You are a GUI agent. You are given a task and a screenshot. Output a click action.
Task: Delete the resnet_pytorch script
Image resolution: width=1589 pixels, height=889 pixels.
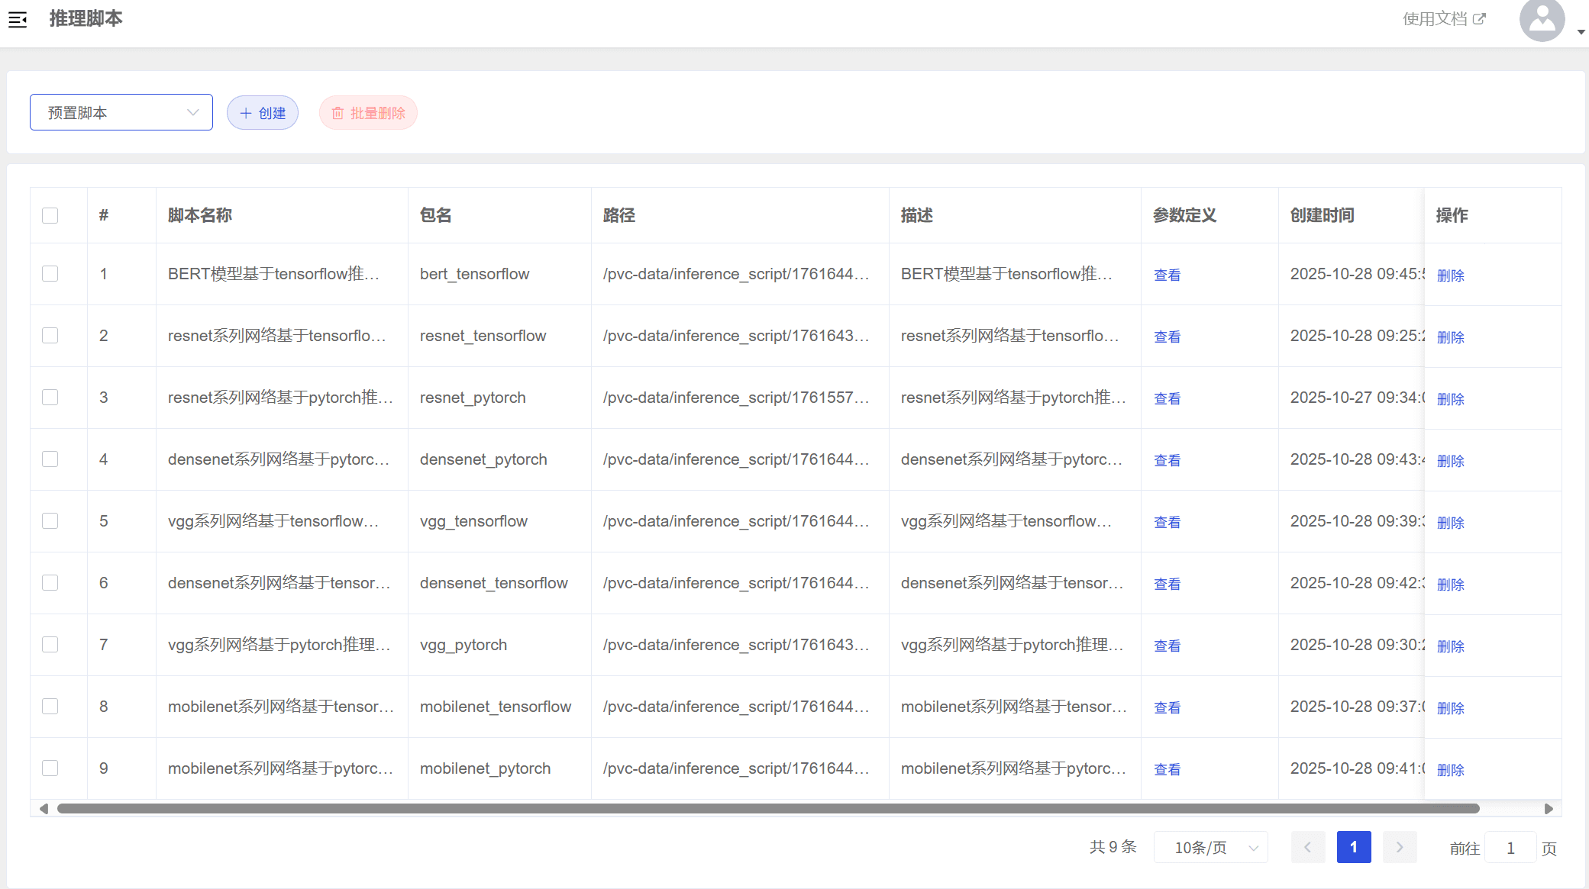tap(1450, 398)
